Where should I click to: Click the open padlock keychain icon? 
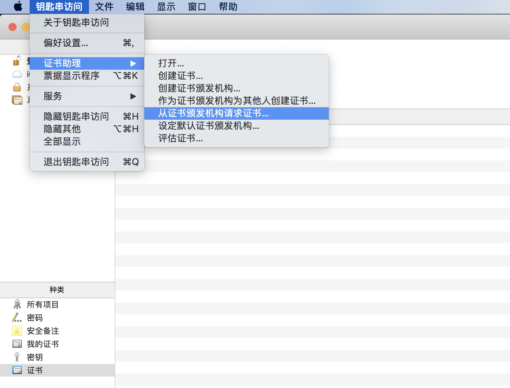17,61
